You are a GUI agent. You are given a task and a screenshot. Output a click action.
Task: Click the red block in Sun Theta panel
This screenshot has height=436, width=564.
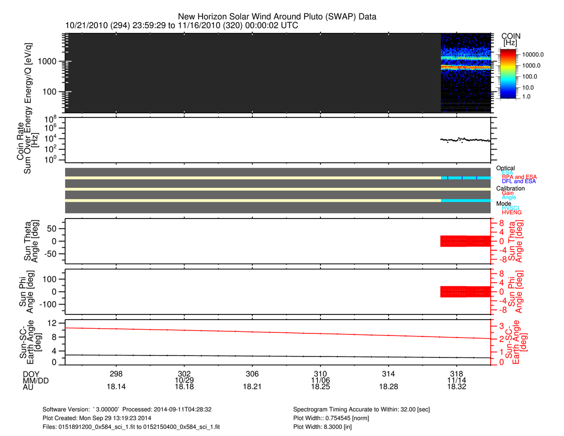[466, 241]
